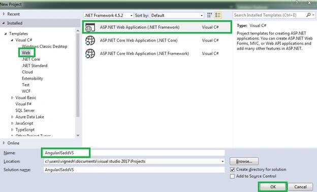
Task: Select the Visual F# node
Action: [23, 104]
